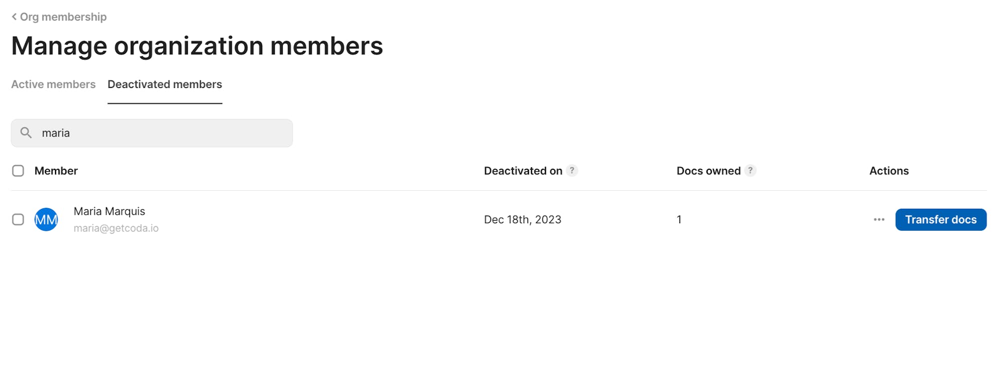This screenshot has height=383, width=999.
Task: Tick the select-all checkbox beside Member
Action: [x=18, y=171]
